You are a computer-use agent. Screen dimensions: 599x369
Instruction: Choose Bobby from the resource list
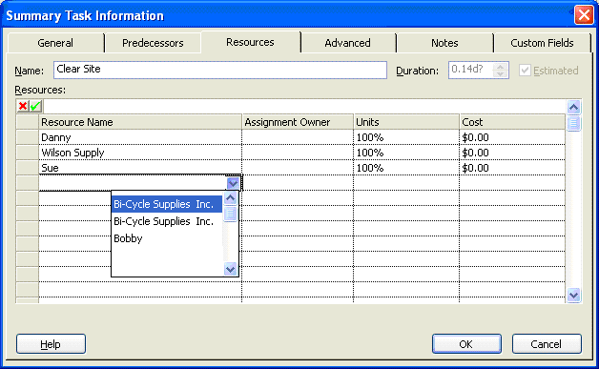coord(128,238)
